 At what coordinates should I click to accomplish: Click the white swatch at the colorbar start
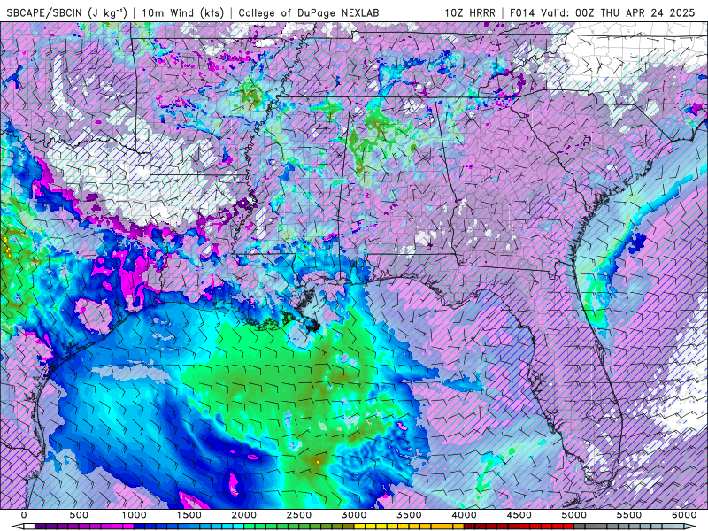29,527
